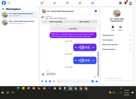136x99 pixels.
Task: Open the GIF picker icon
Action: tap(54, 81)
